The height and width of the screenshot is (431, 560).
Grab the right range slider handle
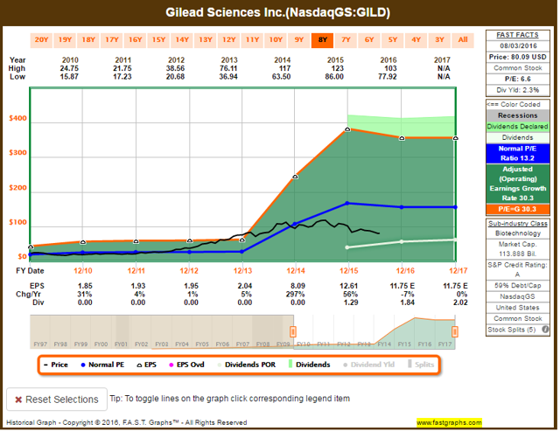click(x=455, y=332)
